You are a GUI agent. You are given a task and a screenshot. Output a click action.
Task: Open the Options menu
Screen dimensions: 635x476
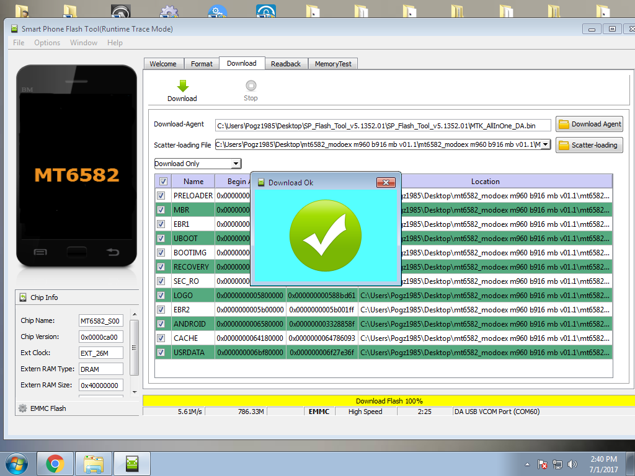47,43
